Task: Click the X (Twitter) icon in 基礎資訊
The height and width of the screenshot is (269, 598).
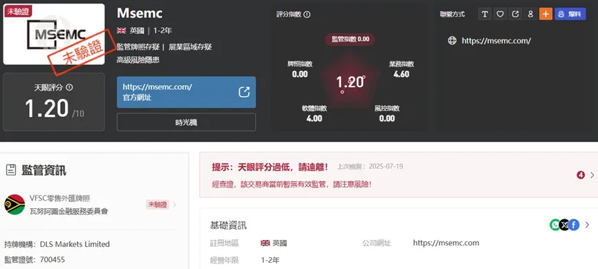Action: [565, 225]
